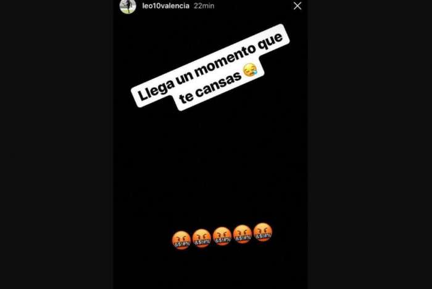Click the 22min timestamp label

coord(204,6)
